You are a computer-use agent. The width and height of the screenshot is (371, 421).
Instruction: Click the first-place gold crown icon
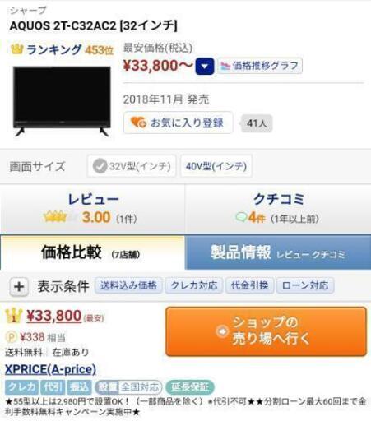tap(13, 315)
